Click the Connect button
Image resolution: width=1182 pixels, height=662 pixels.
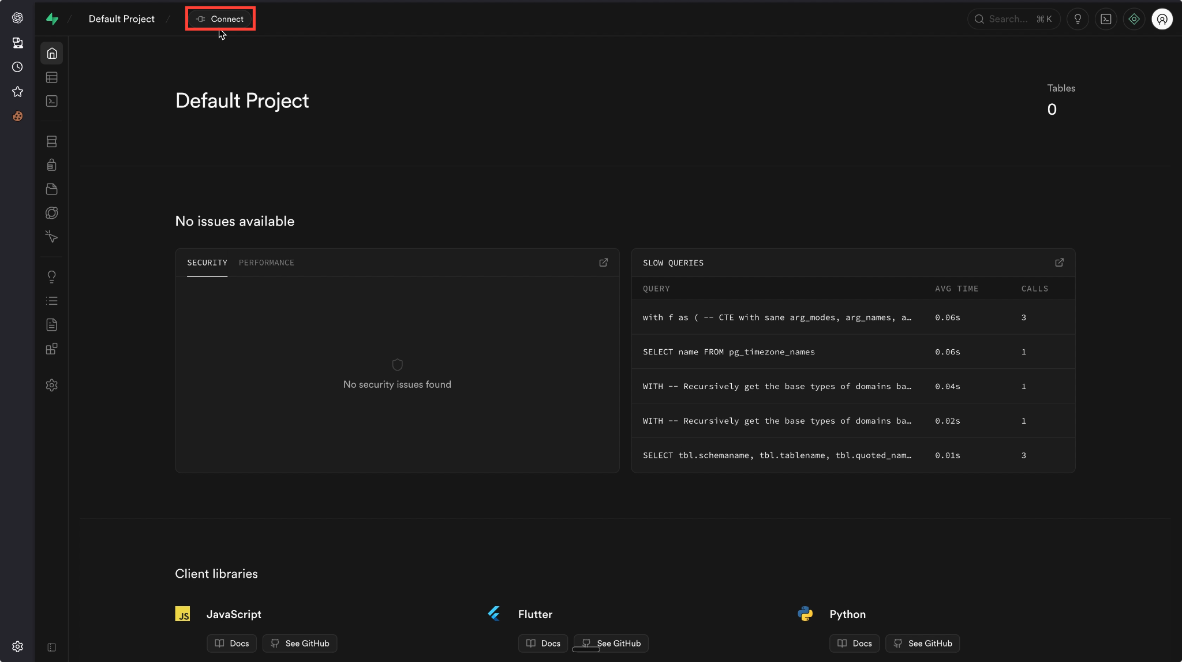[x=220, y=19]
